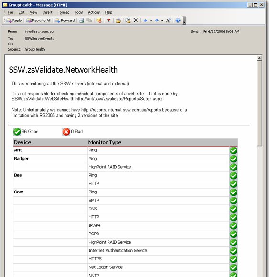Click the scrollbar up arrow
269x277 pixels.
tap(259, 58)
